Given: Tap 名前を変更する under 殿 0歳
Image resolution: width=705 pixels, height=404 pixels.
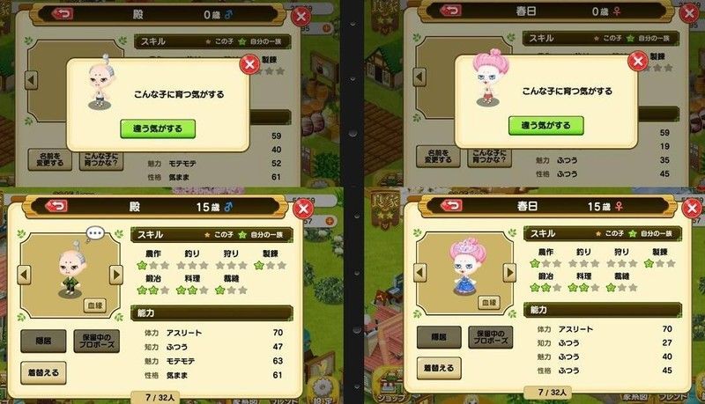Looking at the screenshot, I should point(50,159).
